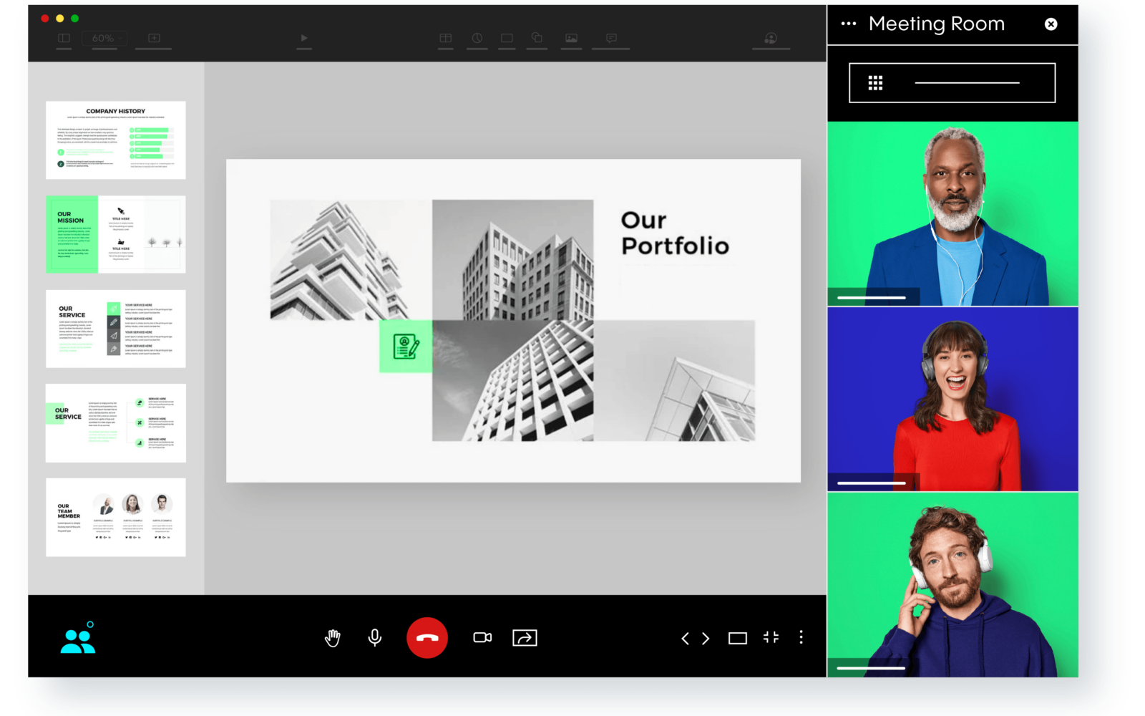Go to previous slide with left chevron
The image size is (1145, 716).
pos(685,638)
